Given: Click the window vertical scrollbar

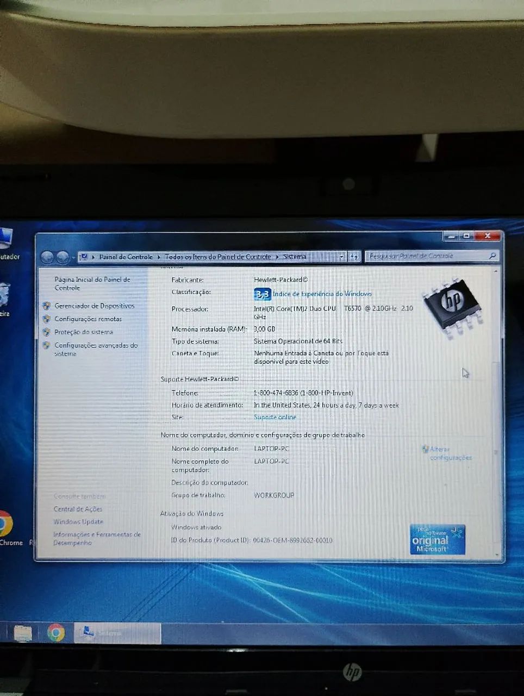Looking at the screenshot, I should point(496,413).
